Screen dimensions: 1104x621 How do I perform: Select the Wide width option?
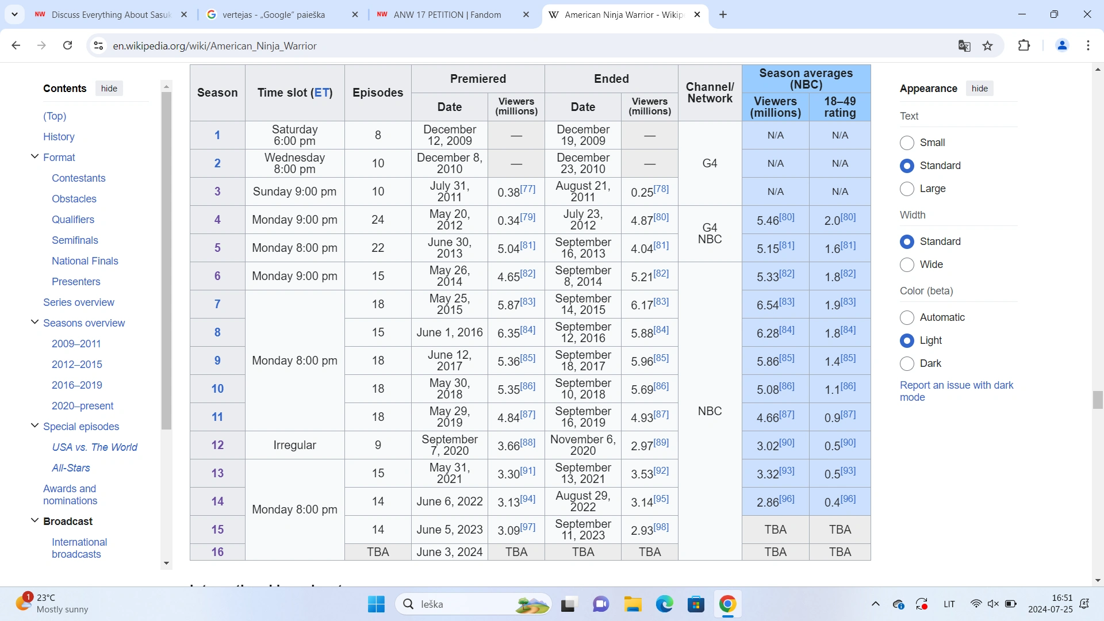(907, 264)
